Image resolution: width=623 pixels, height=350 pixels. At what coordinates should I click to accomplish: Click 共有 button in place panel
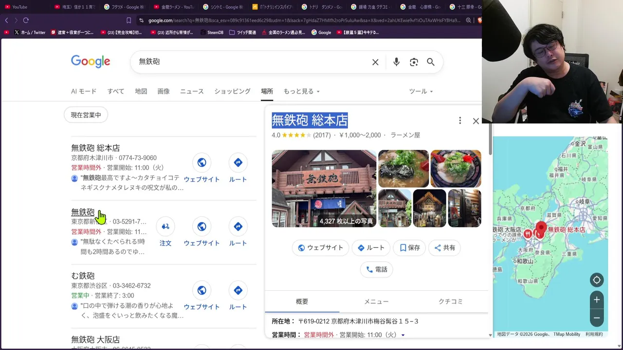444,248
